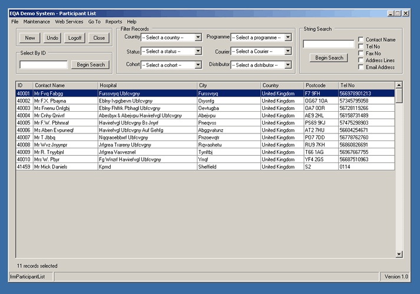Open the Reports menu
The image size is (420, 294).
pos(114,22)
